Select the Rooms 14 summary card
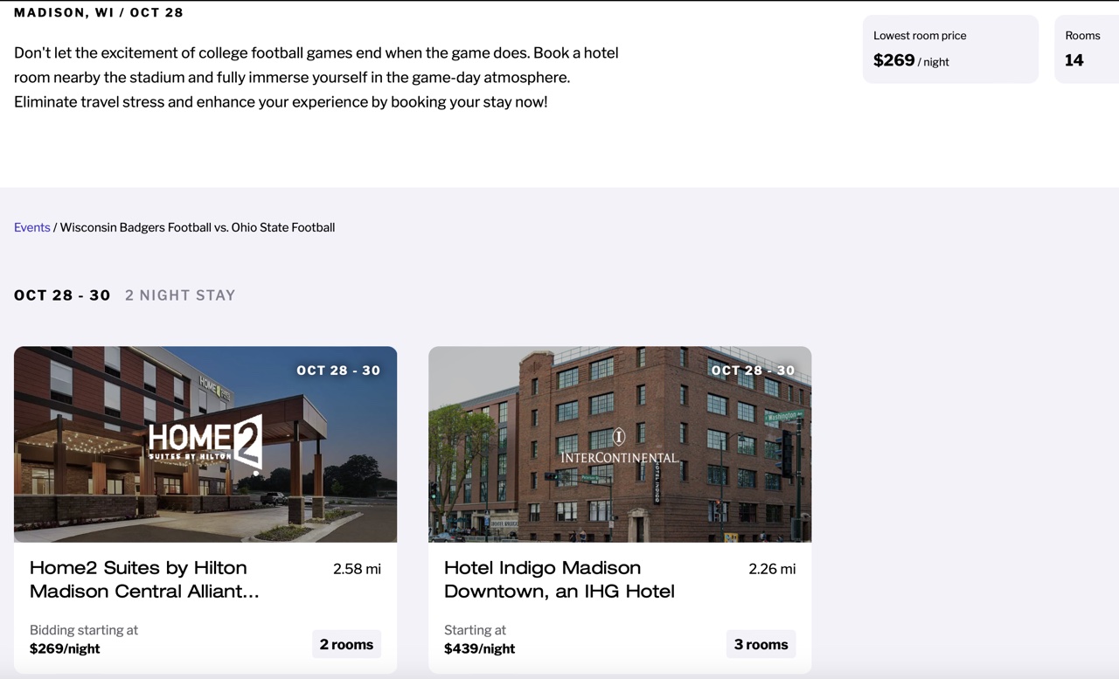1119x679 pixels. pos(1087,49)
